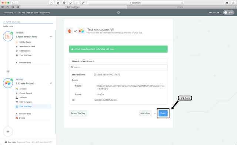Click the new tab plus button

point(235,7)
